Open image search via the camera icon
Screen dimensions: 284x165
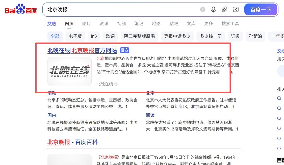click(236, 9)
